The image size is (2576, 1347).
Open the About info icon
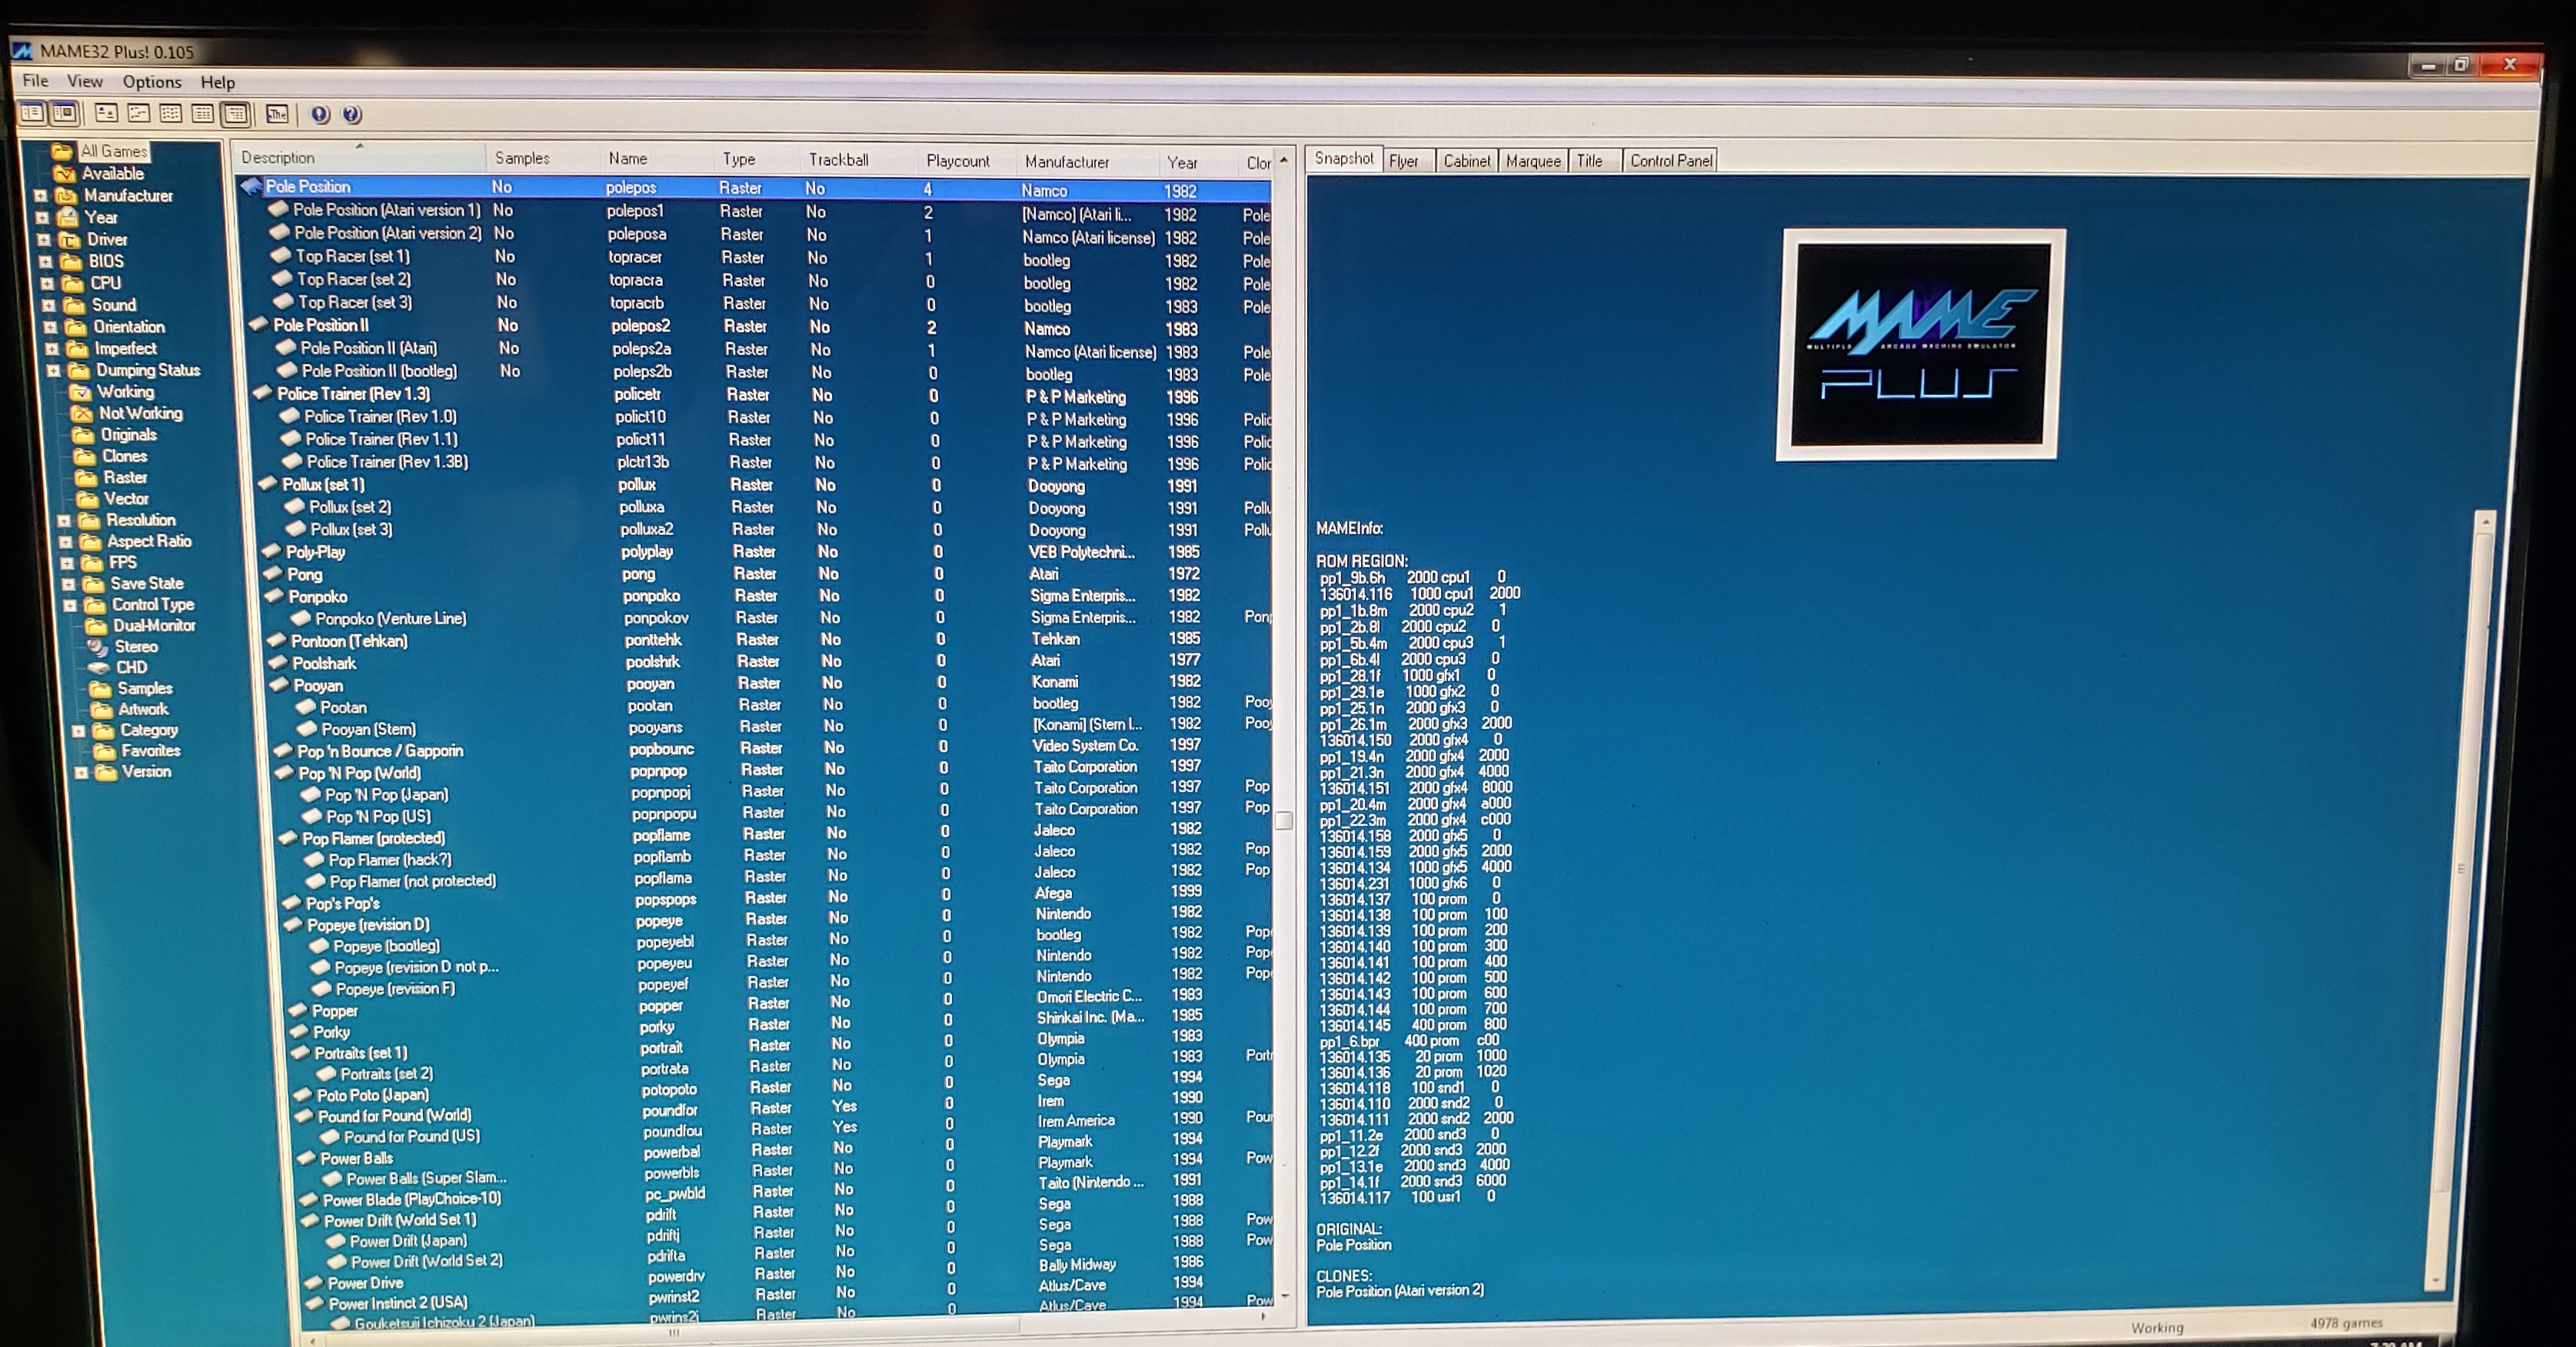pyautogui.click(x=320, y=114)
